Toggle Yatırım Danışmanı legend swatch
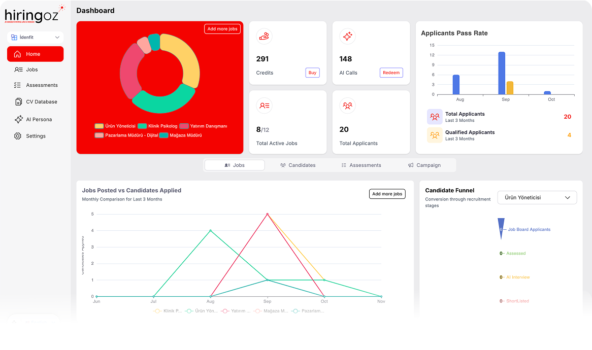This screenshot has width=592, height=350. (x=184, y=126)
